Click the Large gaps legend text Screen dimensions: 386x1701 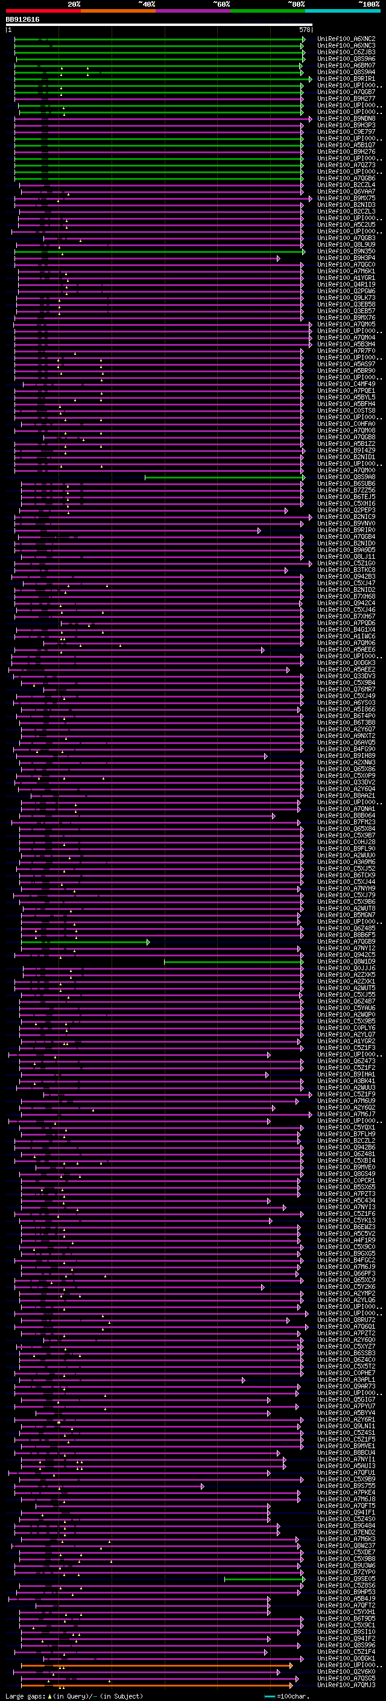pyautogui.click(x=74, y=1696)
